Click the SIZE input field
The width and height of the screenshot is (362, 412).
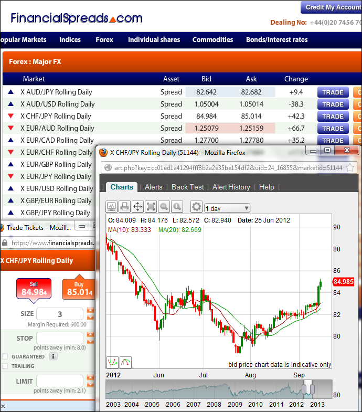tap(60, 314)
